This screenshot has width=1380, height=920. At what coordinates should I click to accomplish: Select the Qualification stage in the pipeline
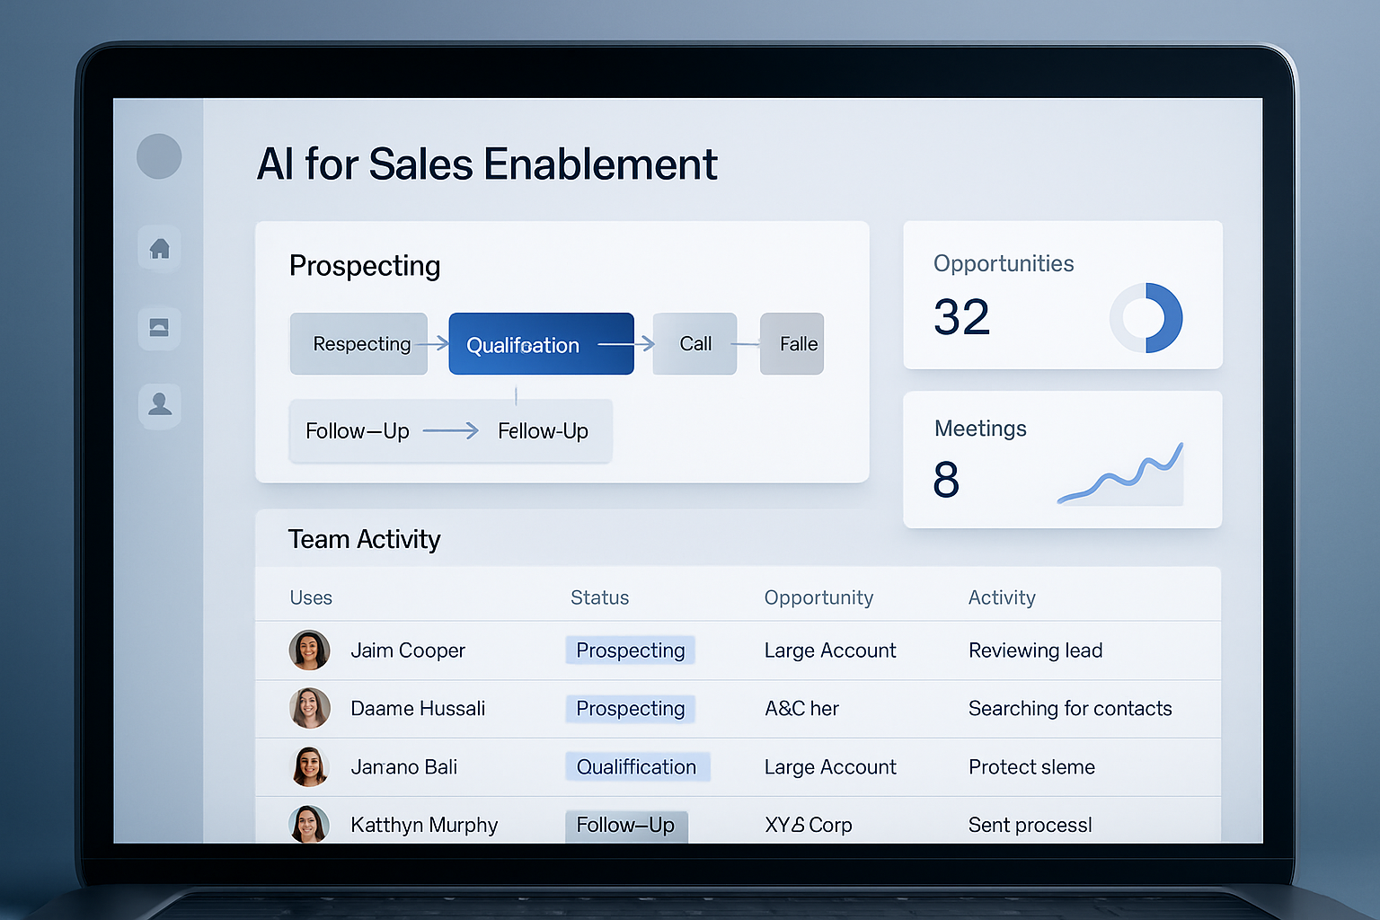point(540,343)
